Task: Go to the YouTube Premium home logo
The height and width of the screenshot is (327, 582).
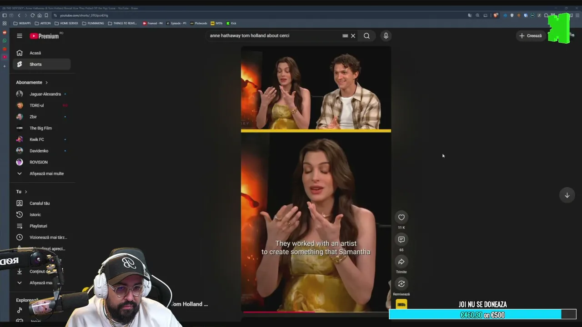Action: point(45,36)
